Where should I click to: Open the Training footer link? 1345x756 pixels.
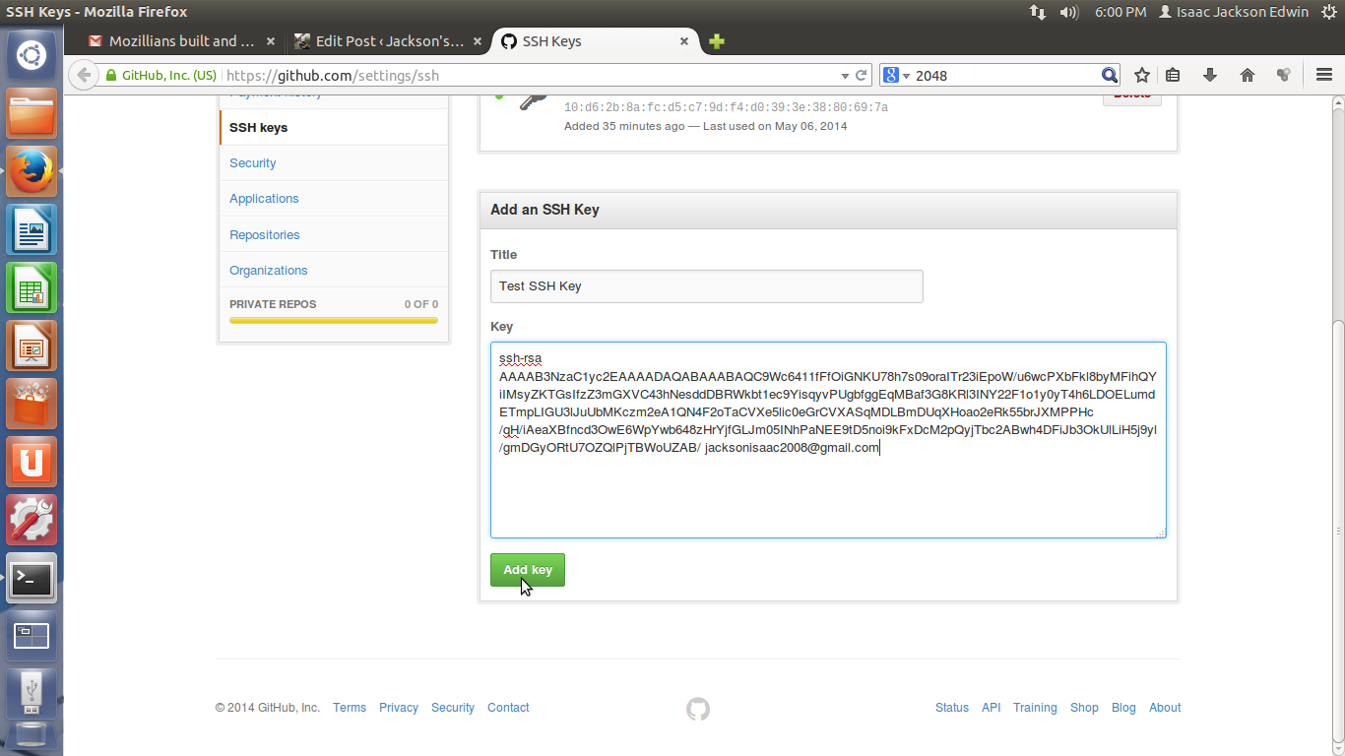(x=1035, y=708)
